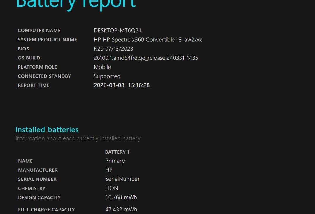Click the connected standby value Supported

coord(107,76)
